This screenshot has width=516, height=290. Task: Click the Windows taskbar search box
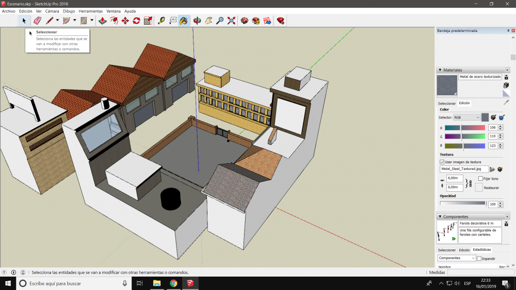coord(72,283)
